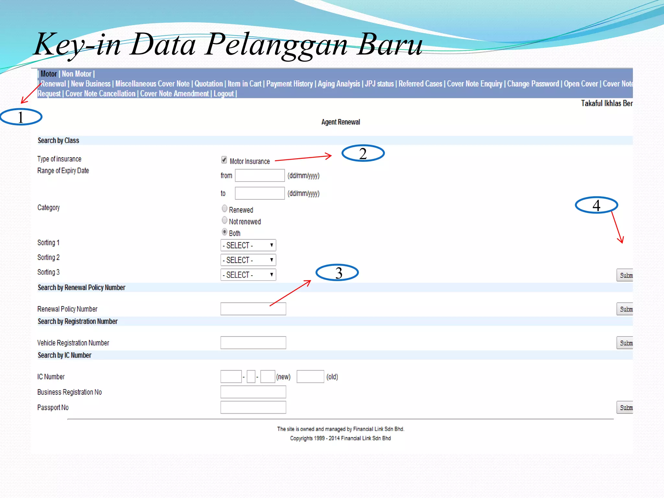Open JPJ status page
Viewport: 664px width, 498px height.
point(379,84)
